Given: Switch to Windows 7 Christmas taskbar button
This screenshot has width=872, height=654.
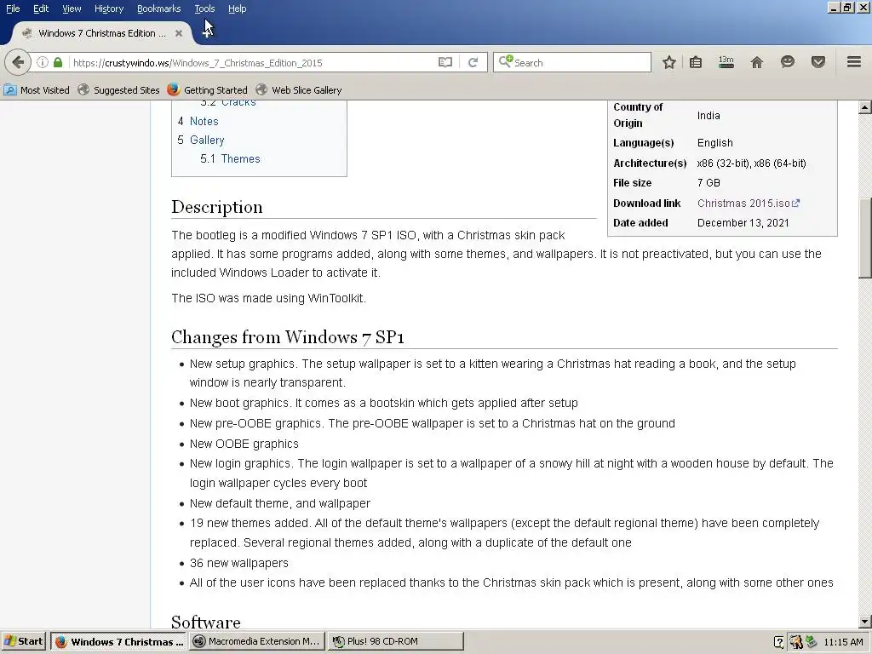Looking at the screenshot, I should [x=118, y=641].
